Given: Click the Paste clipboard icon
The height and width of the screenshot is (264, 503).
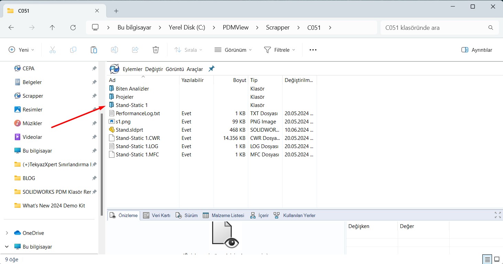Looking at the screenshot, I should pos(94,50).
